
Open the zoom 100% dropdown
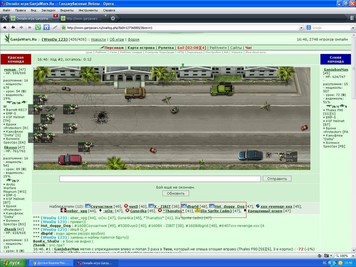coord(353,256)
